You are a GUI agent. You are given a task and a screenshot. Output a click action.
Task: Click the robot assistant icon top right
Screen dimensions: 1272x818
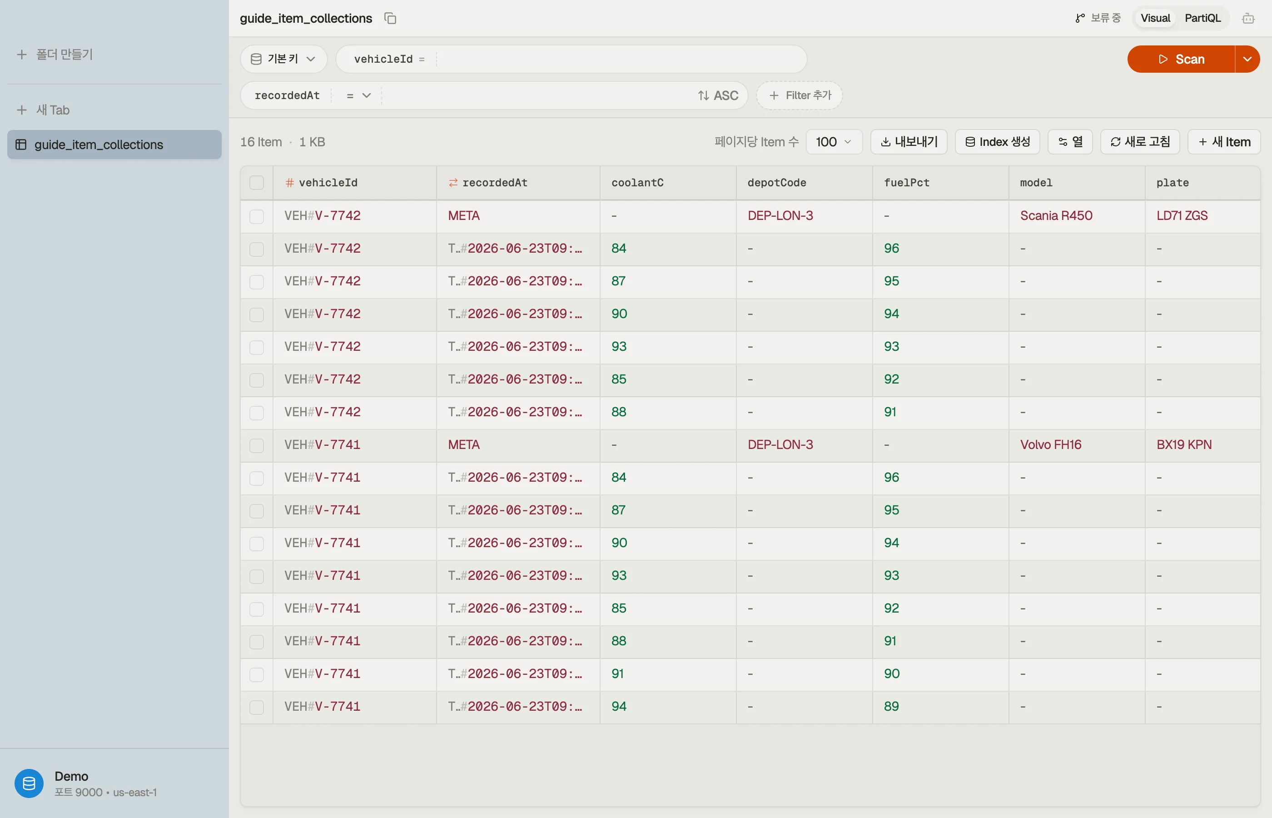(1248, 19)
